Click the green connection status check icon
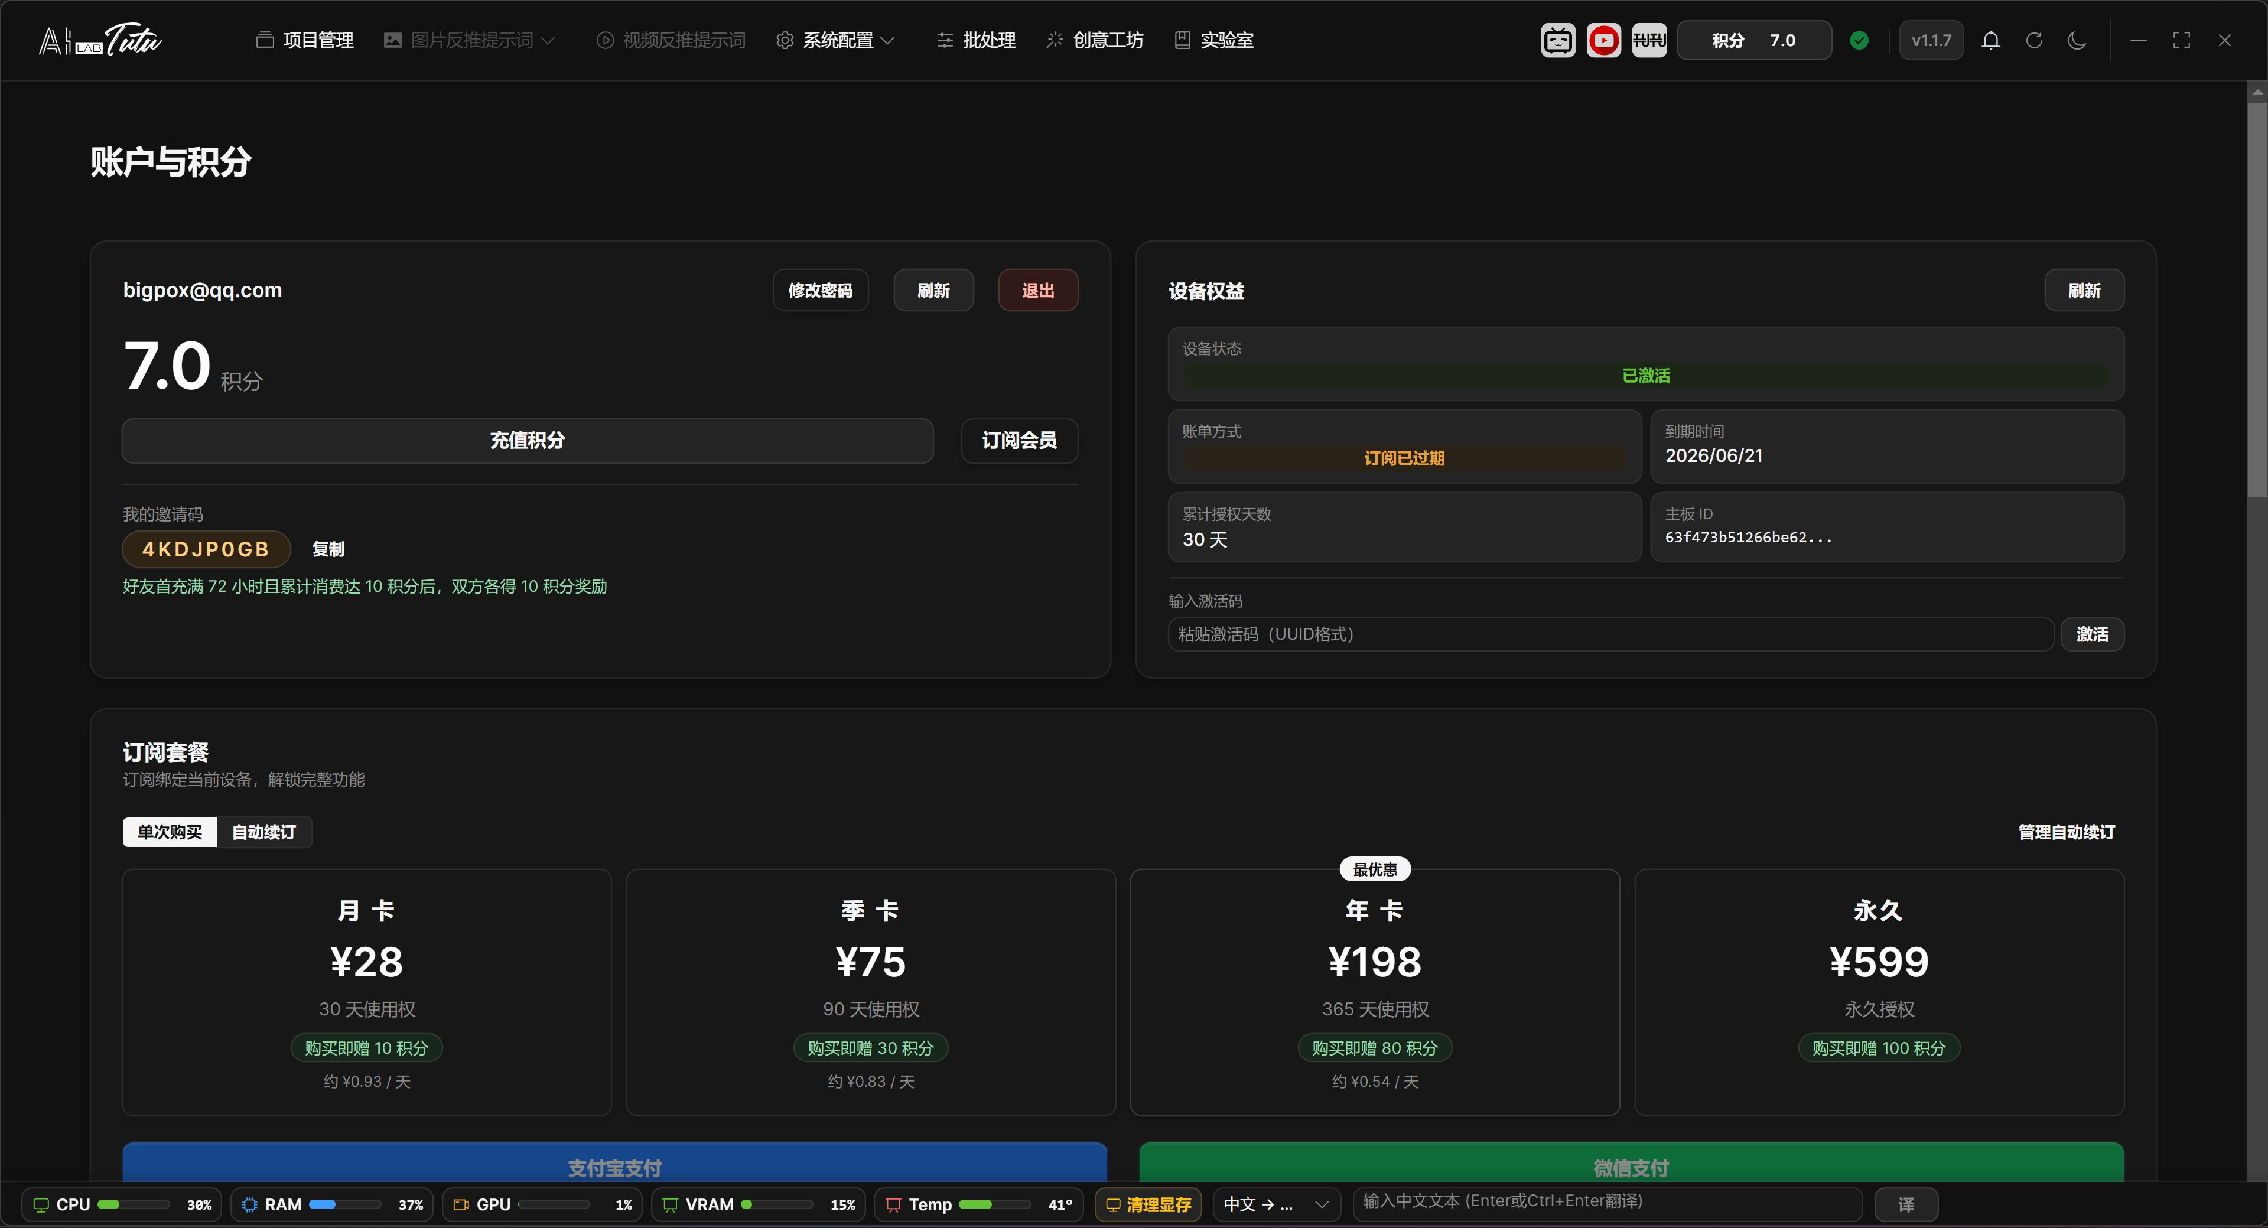Viewport: 2268px width, 1228px height. [1860, 41]
